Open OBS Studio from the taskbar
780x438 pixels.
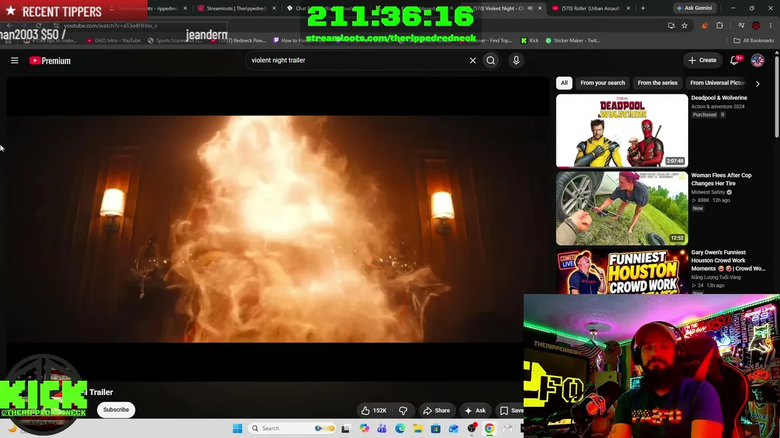472,428
